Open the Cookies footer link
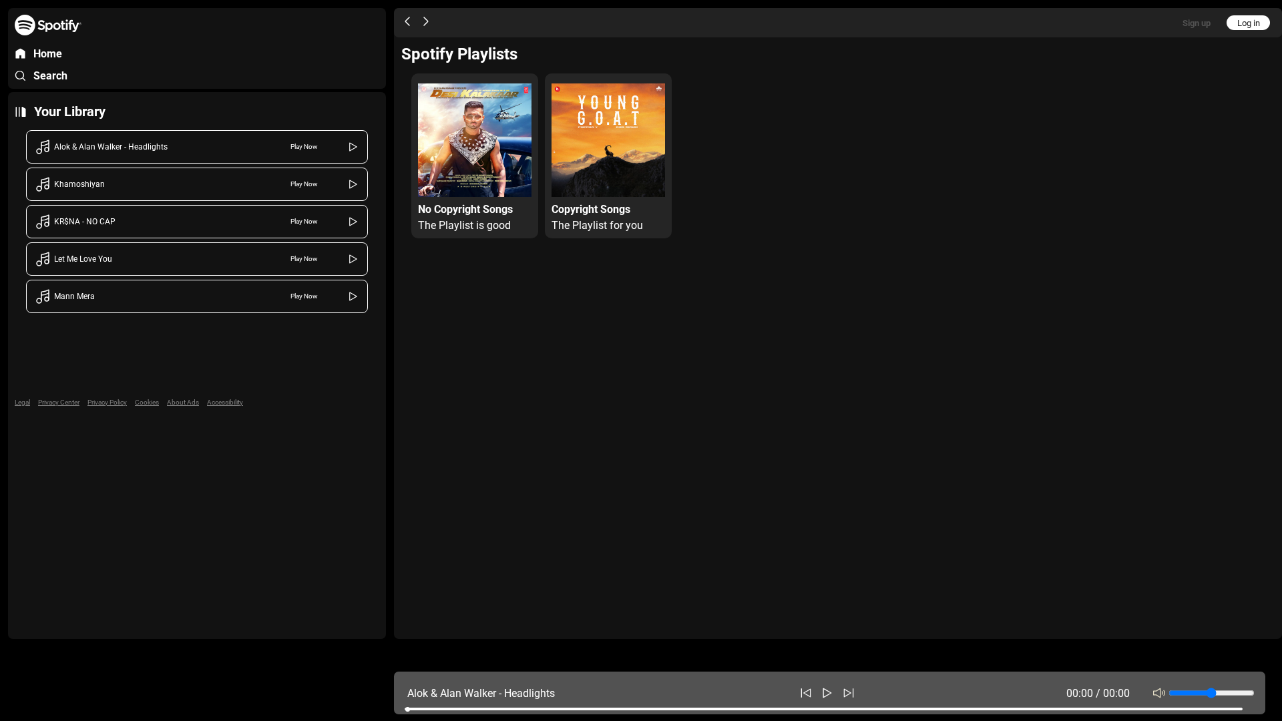Image resolution: width=1282 pixels, height=721 pixels. pos(147,403)
